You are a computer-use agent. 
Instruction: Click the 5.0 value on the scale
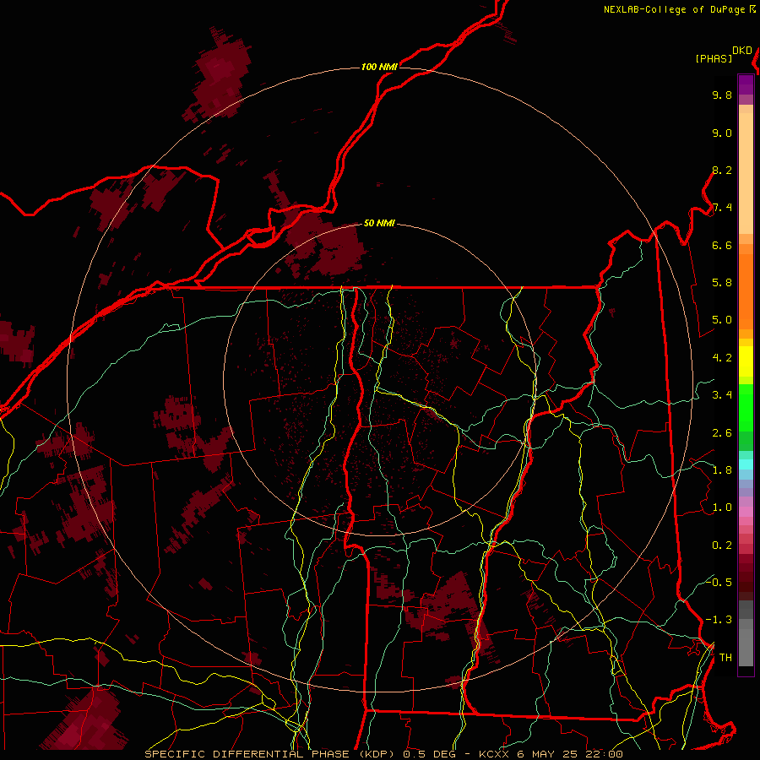pos(722,320)
